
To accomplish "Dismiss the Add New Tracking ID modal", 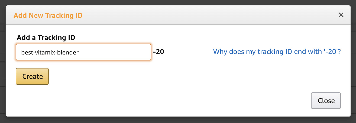I will point(326,101).
